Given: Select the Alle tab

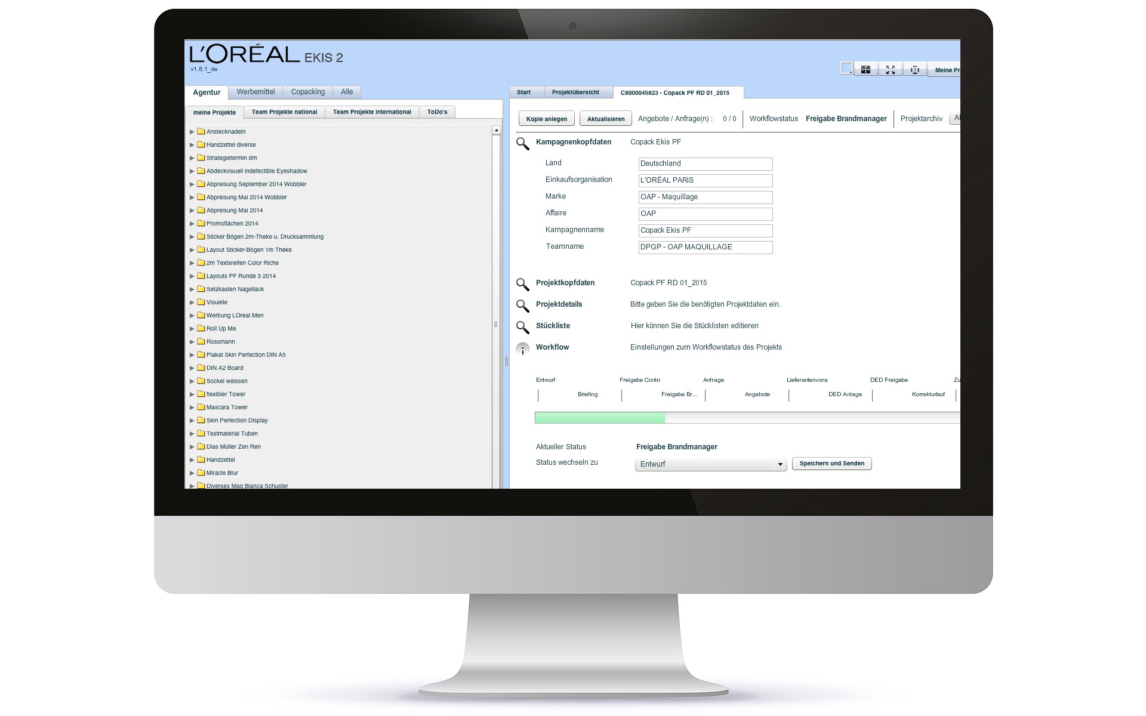Looking at the screenshot, I should tap(347, 92).
